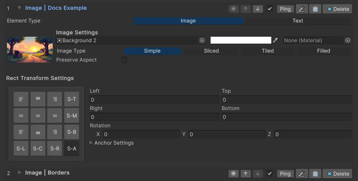Screen dimensions: 358x181
Task: Click the Top offset field
Action: click(x=286, y=99)
